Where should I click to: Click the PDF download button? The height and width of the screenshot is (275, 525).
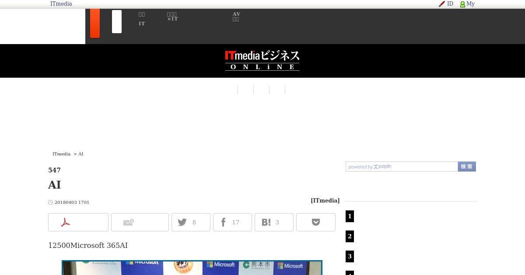pos(78,222)
